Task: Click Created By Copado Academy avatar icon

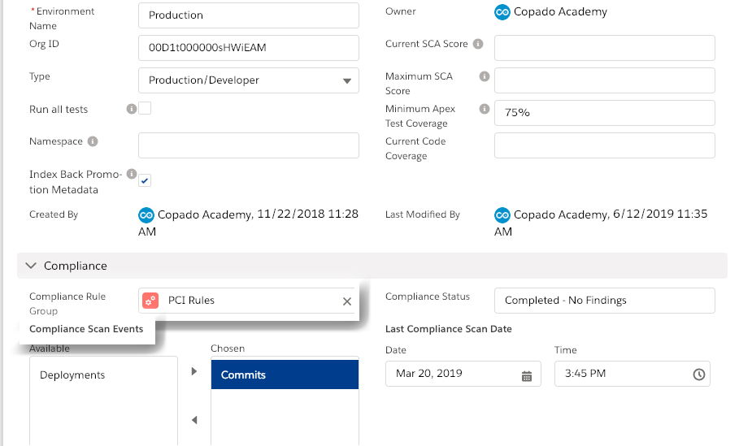Action: 146,215
